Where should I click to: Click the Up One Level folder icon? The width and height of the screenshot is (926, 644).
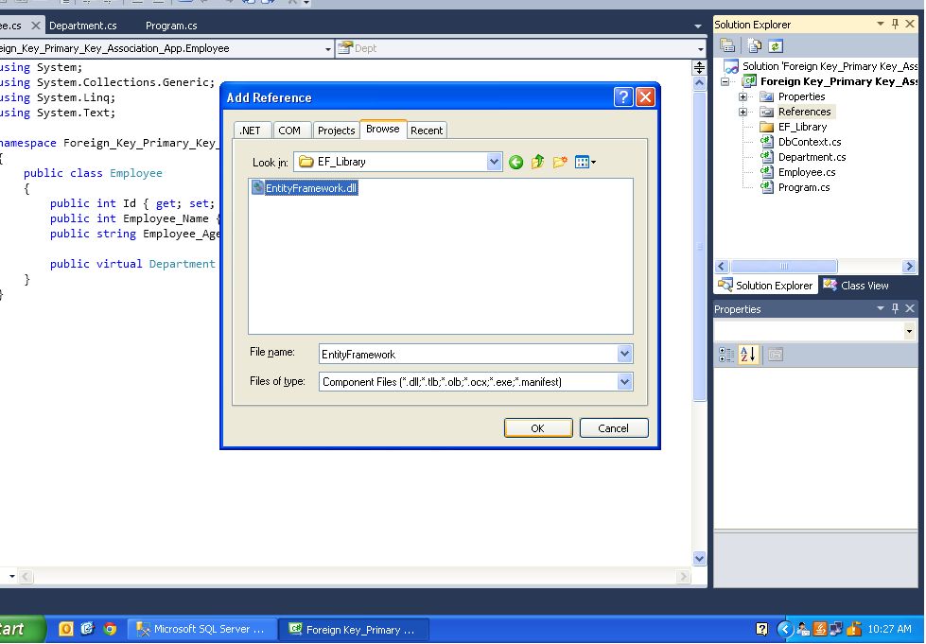(537, 162)
